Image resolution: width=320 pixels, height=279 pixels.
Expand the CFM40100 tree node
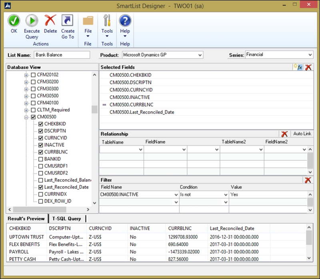(26, 103)
